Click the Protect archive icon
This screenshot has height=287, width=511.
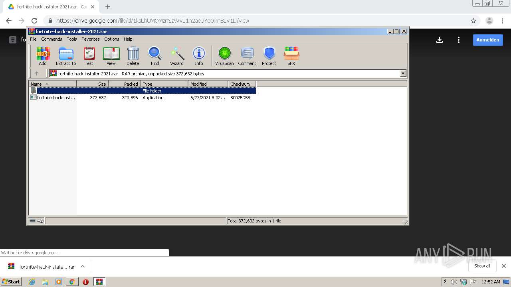click(269, 56)
